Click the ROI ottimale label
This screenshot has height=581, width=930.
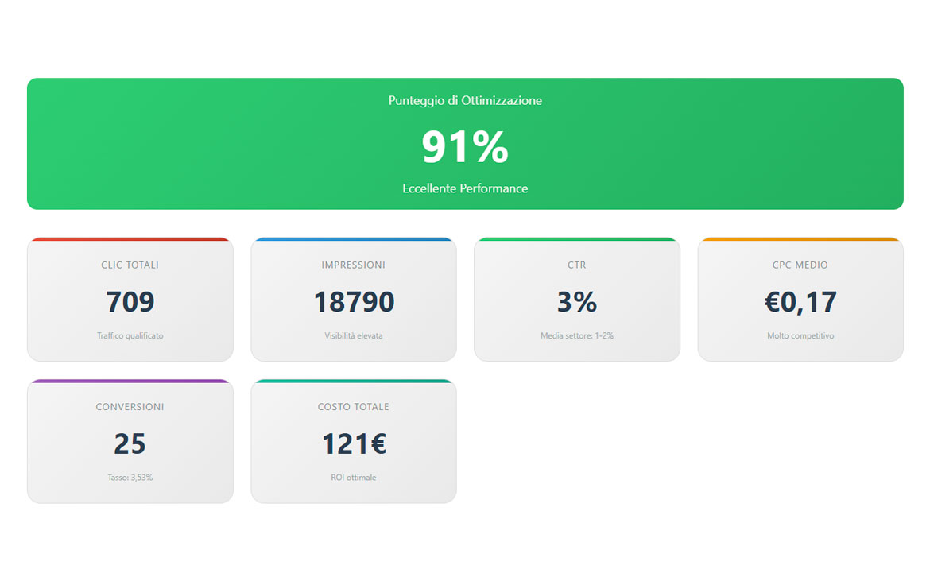(x=353, y=477)
